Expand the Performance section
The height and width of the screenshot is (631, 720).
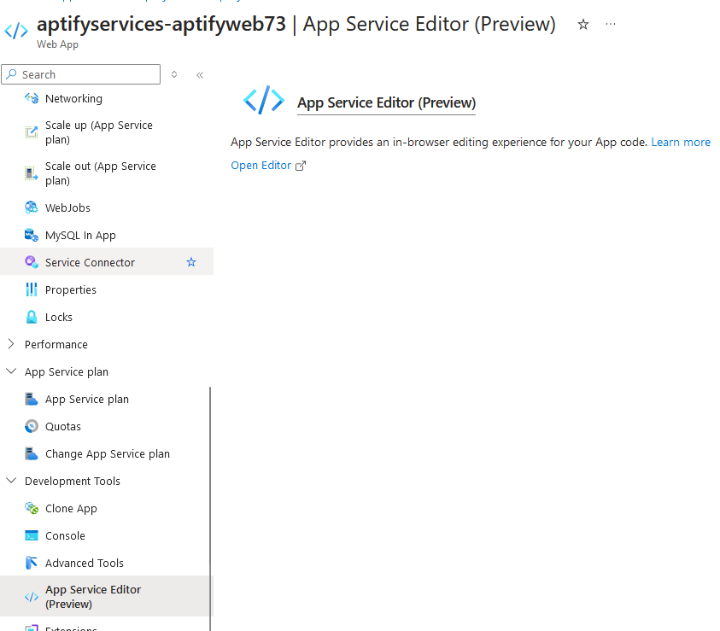pyautogui.click(x=11, y=344)
